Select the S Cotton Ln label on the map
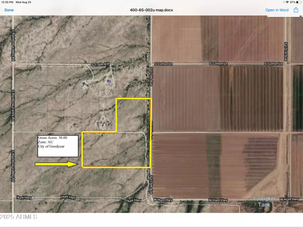303x227 pixels. [163, 64]
